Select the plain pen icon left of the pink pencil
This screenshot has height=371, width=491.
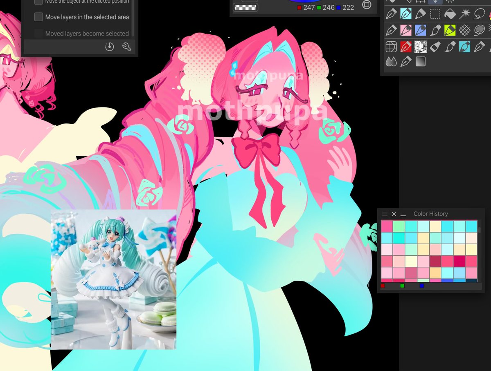[x=391, y=30]
